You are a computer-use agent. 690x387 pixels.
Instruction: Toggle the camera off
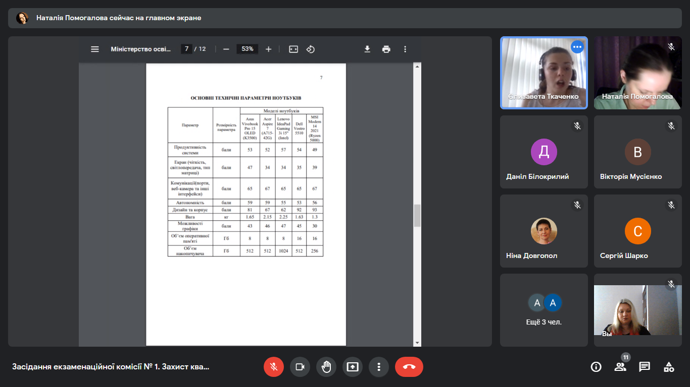click(300, 367)
